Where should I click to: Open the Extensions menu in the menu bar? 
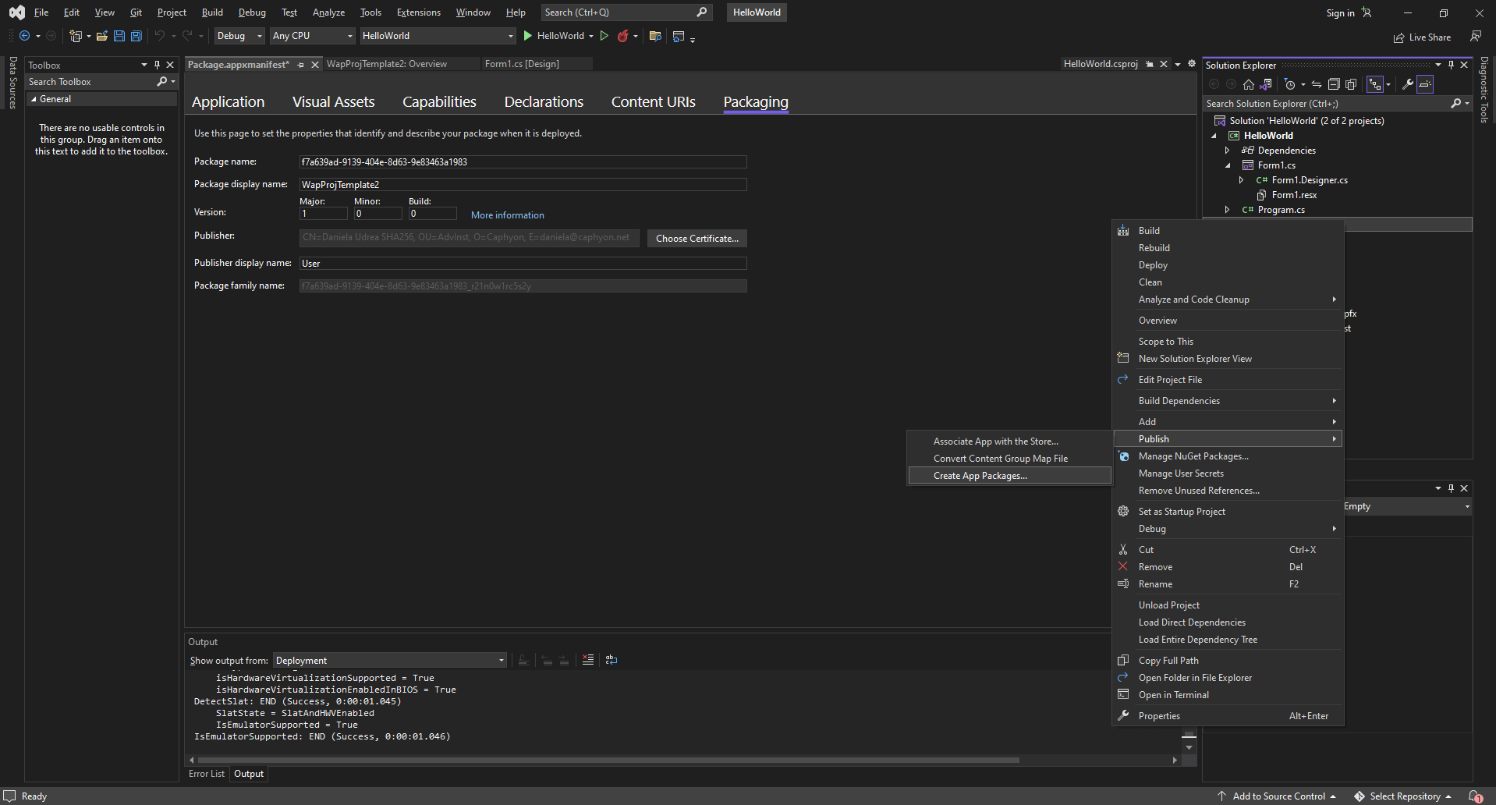(418, 12)
